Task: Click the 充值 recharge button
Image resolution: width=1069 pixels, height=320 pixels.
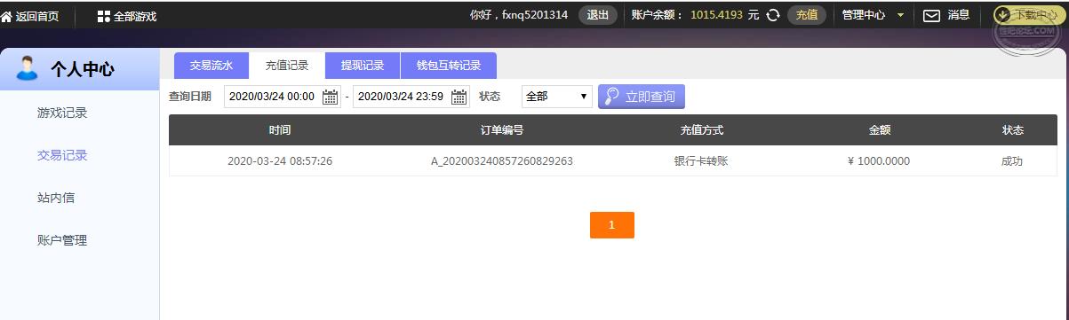Action: (807, 15)
